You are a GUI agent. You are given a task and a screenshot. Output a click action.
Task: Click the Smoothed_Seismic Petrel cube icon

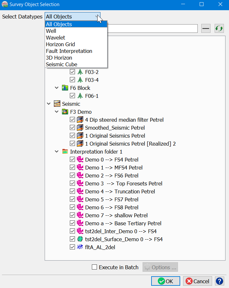click(x=80, y=128)
